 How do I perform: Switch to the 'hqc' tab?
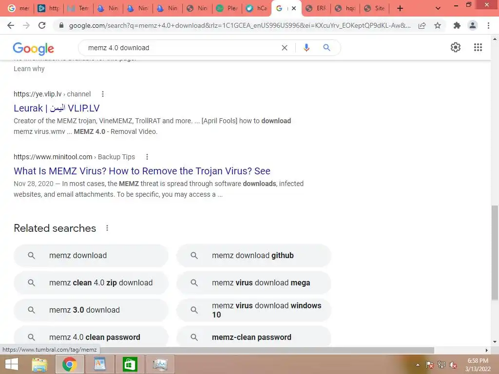[x=345, y=8]
